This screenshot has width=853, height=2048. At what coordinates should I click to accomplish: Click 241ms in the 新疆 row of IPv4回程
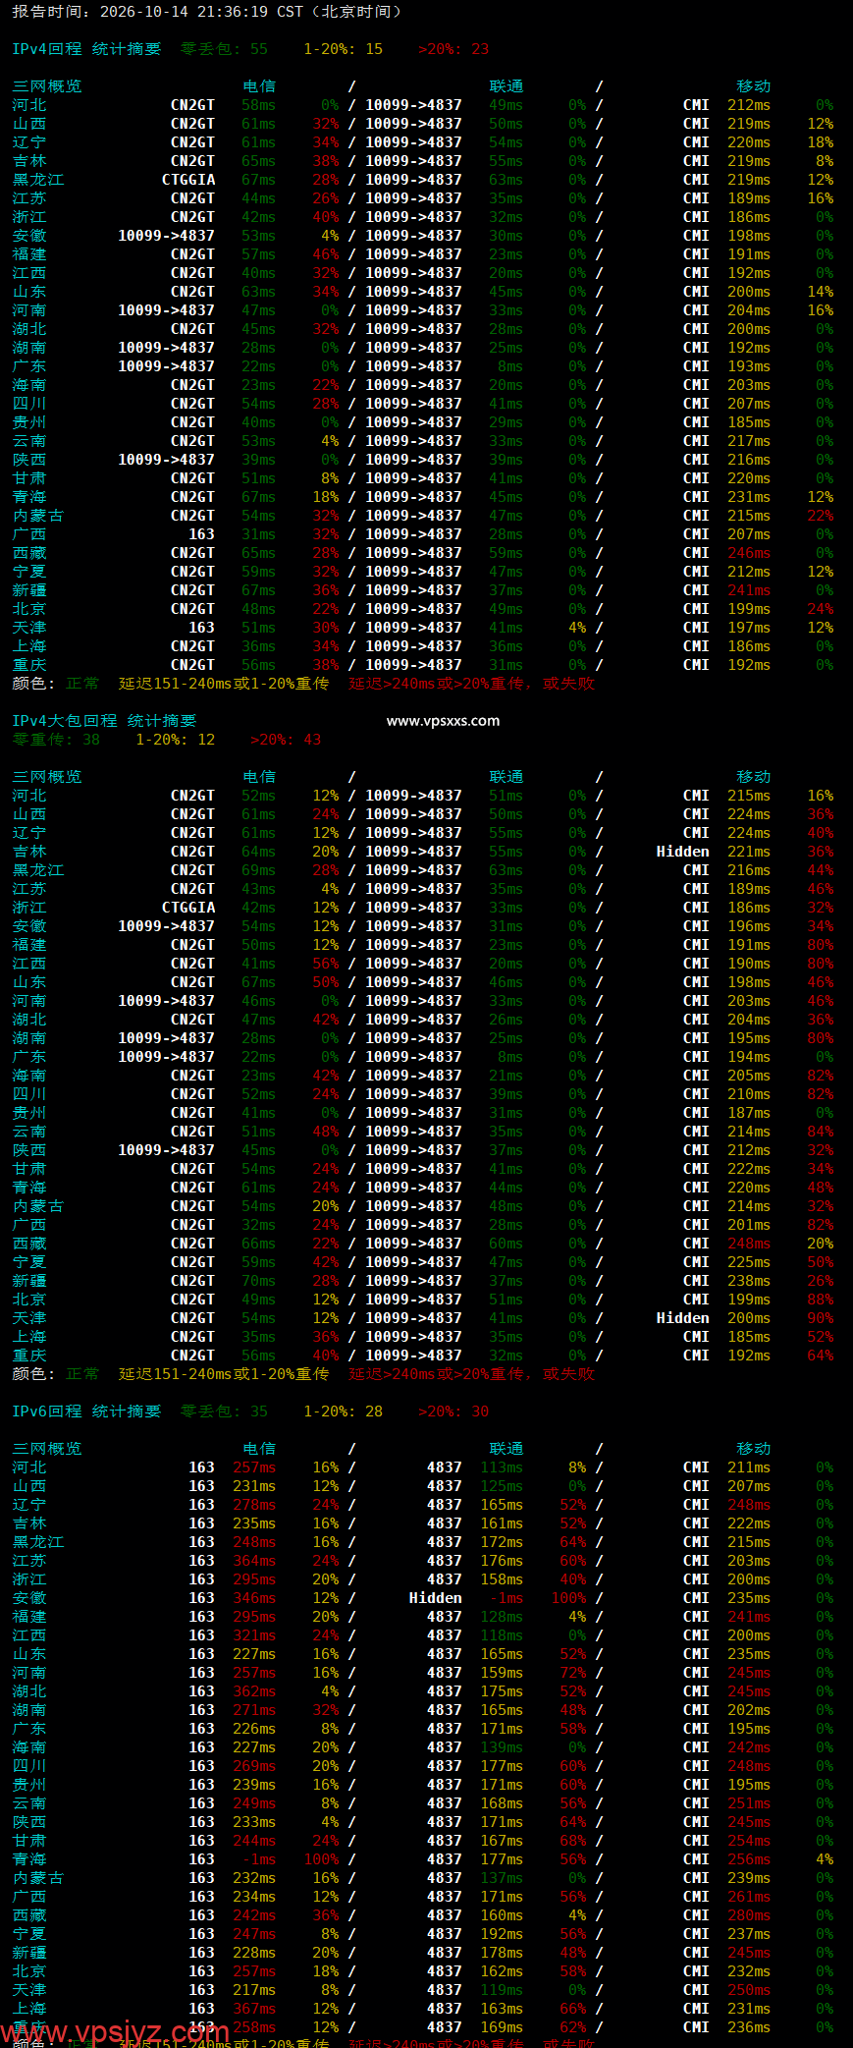pos(749,590)
